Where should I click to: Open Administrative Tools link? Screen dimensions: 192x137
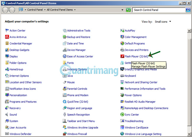(x=79, y=31)
